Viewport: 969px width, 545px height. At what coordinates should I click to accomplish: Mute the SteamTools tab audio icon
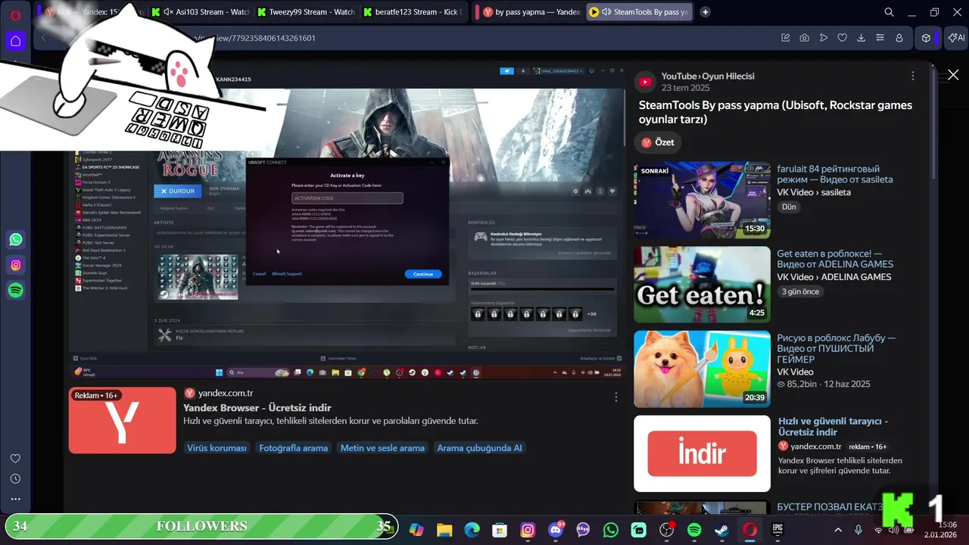(x=606, y=12)
